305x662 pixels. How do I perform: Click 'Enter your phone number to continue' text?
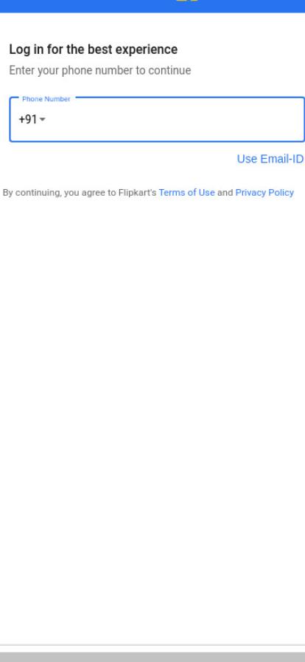(x=100, y=70)
